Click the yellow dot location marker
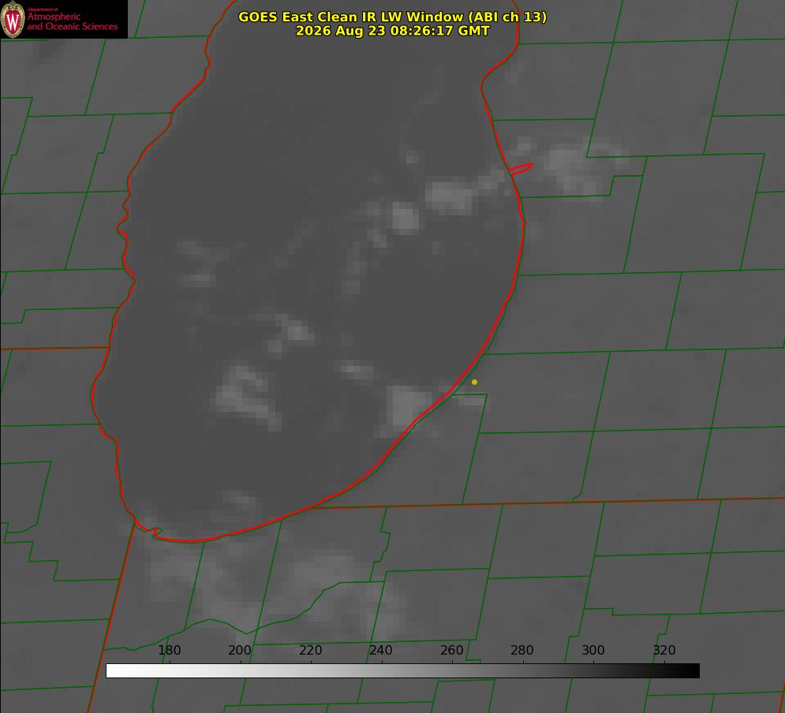785x713 pixels. (x=475, y=382)
